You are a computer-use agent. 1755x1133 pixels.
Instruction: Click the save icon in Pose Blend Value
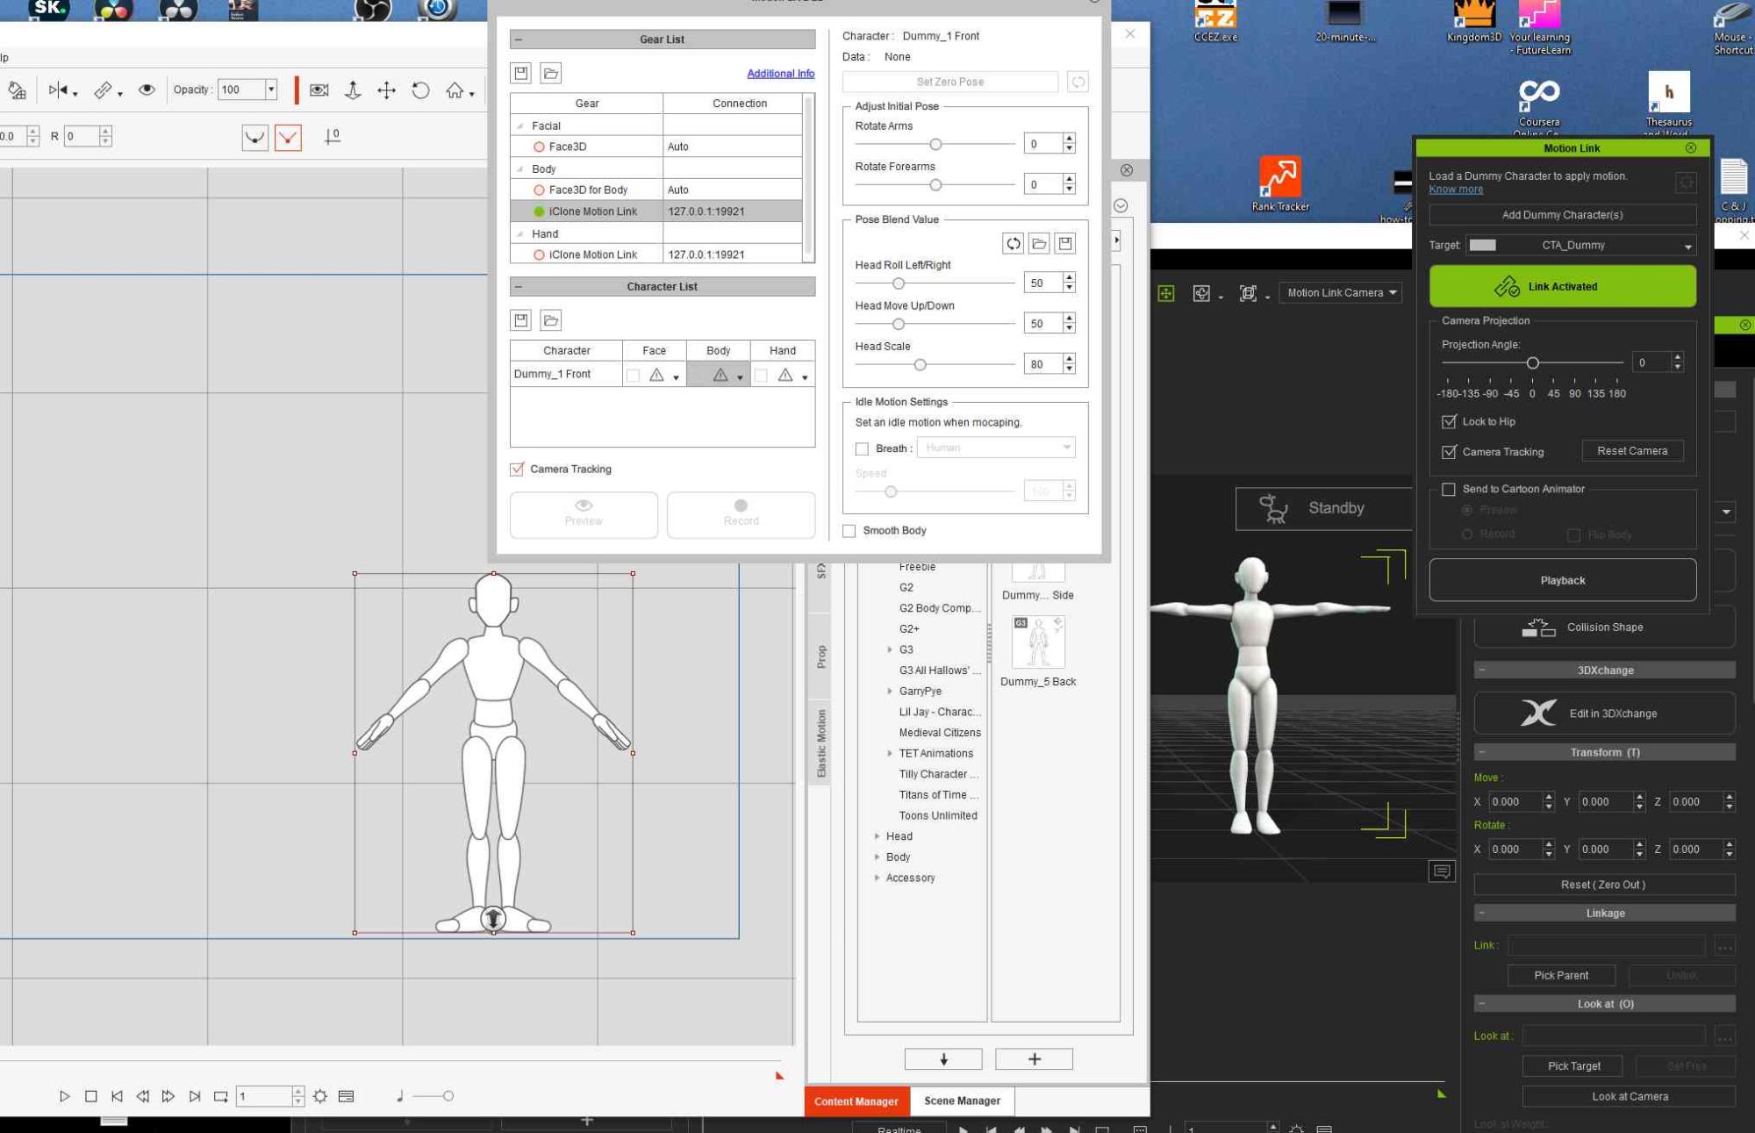(1065, 243)
